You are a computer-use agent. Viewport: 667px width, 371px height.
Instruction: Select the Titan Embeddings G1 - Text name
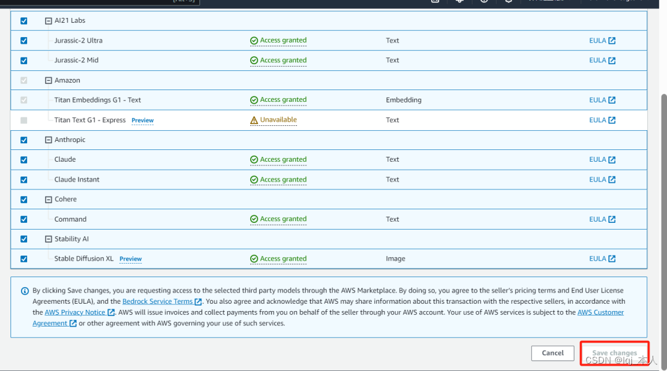click(x=98, y=100)
